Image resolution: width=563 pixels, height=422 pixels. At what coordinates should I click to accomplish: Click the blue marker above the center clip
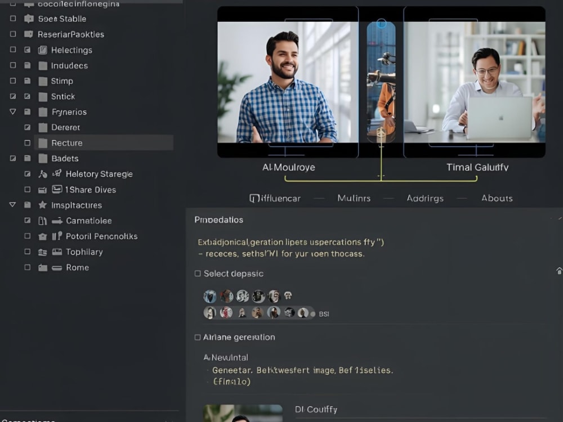click(x=381, y=24)
